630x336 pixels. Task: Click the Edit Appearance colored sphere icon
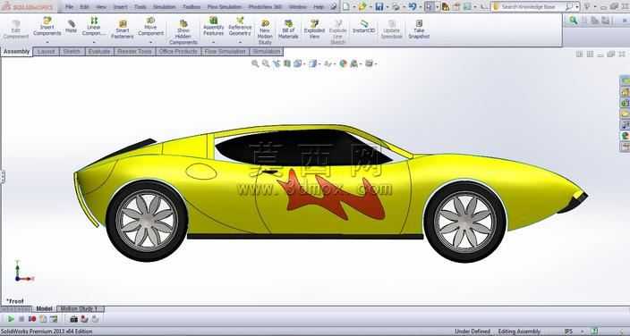[343, 63]
